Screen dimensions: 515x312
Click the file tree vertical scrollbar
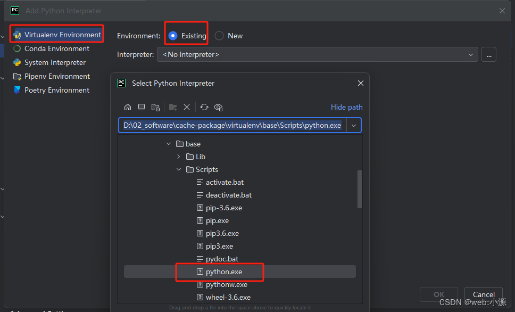tap(359, 189)
